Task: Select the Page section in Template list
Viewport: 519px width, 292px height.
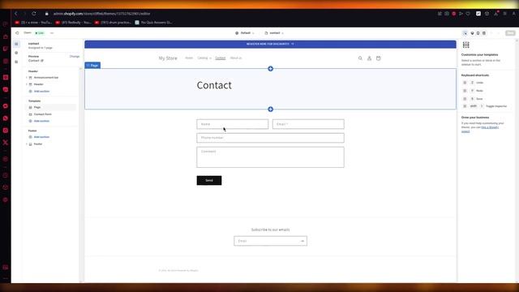Action: 51,107
